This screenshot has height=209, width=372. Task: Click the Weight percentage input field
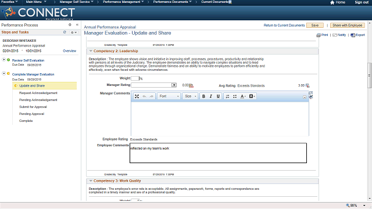click(x=135, y=78)
